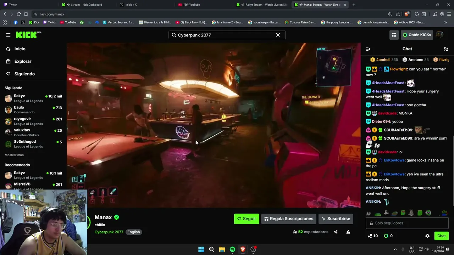
Task: Click the Regala Suscripciones button
Action: pos(289,219)
